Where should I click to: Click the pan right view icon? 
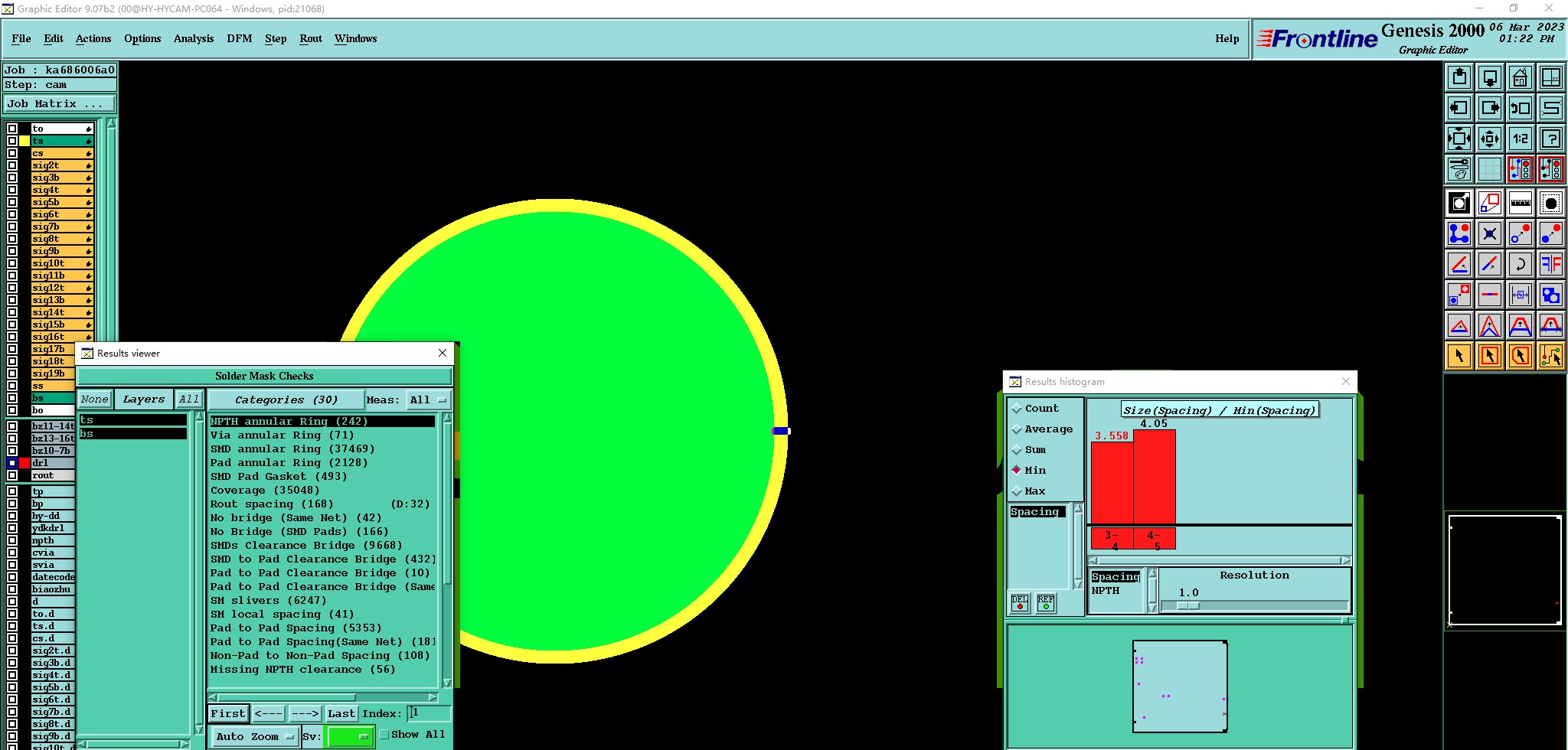(1490, 108)
